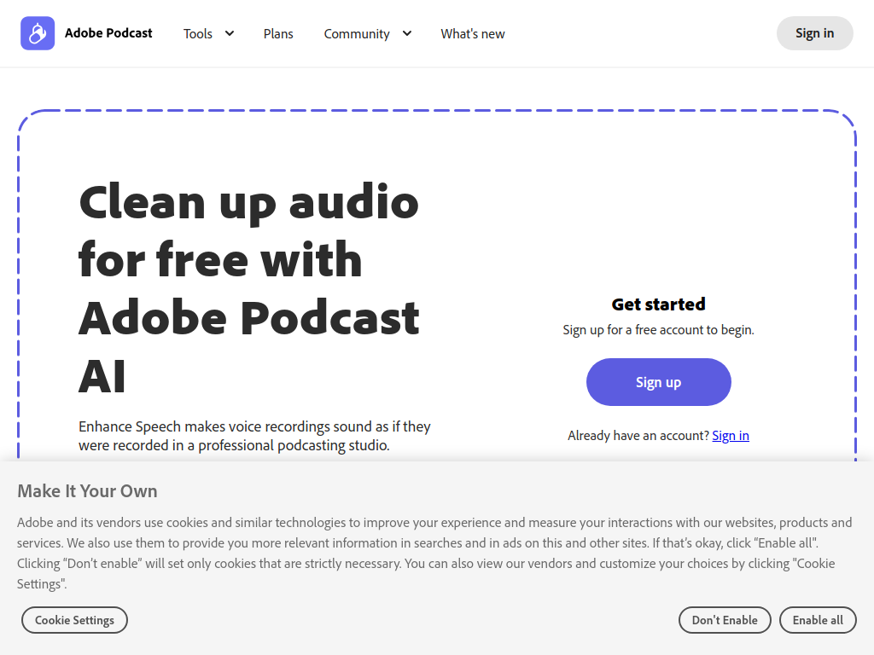874x655 pixels.
Task: Click the Adobe Podcast brand name text
Action: (108, 33)
